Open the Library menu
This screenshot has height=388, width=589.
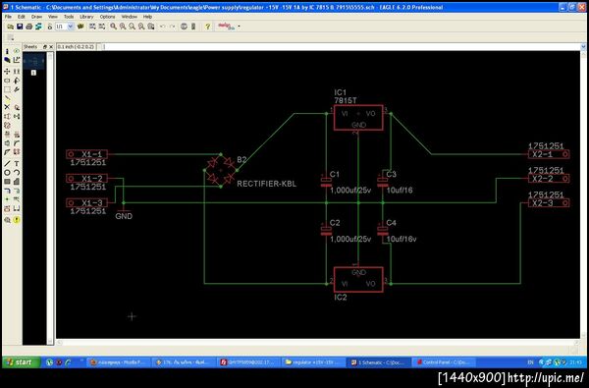86,17
